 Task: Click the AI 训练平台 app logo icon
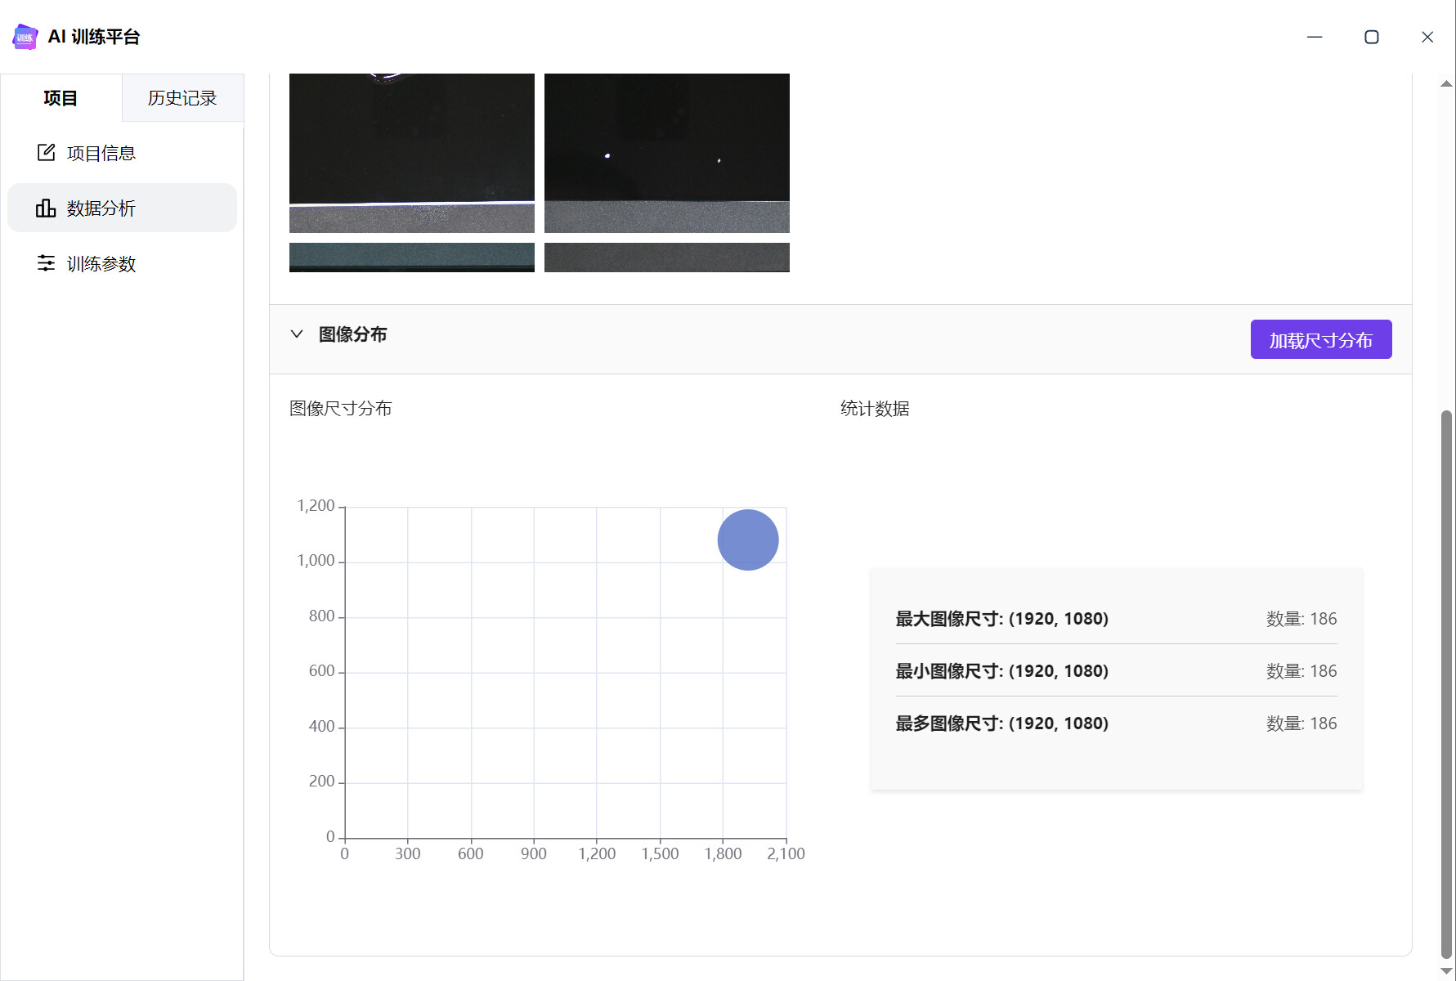coord(25,37)
